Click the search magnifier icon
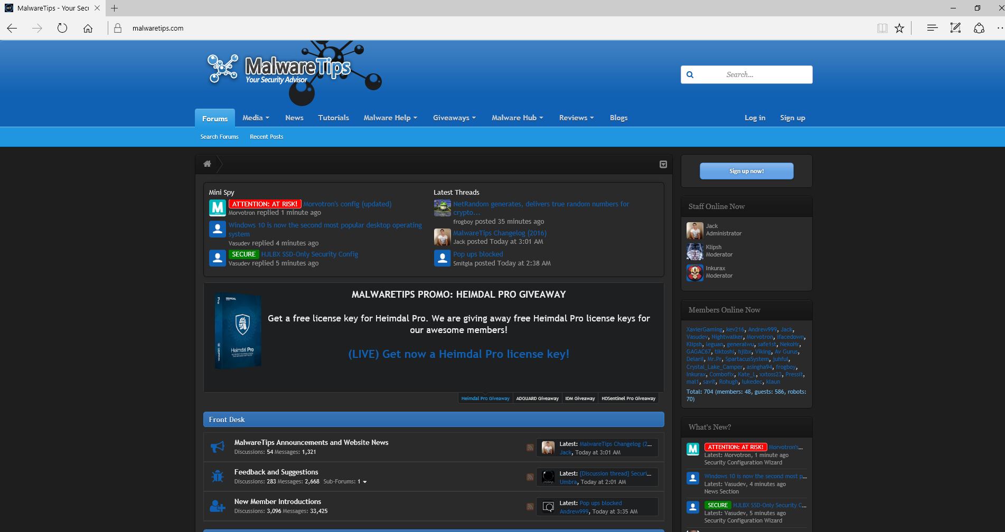Viewport: 1005px width, 532px height. (x=690, y=74)
